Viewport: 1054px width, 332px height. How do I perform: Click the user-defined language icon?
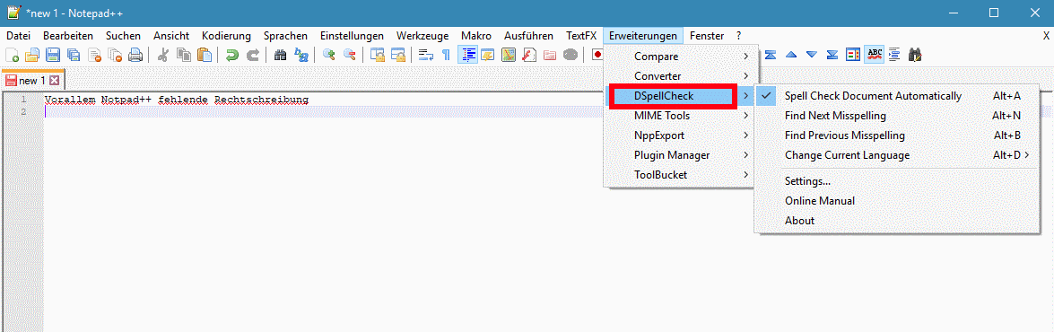click(487, 55)
